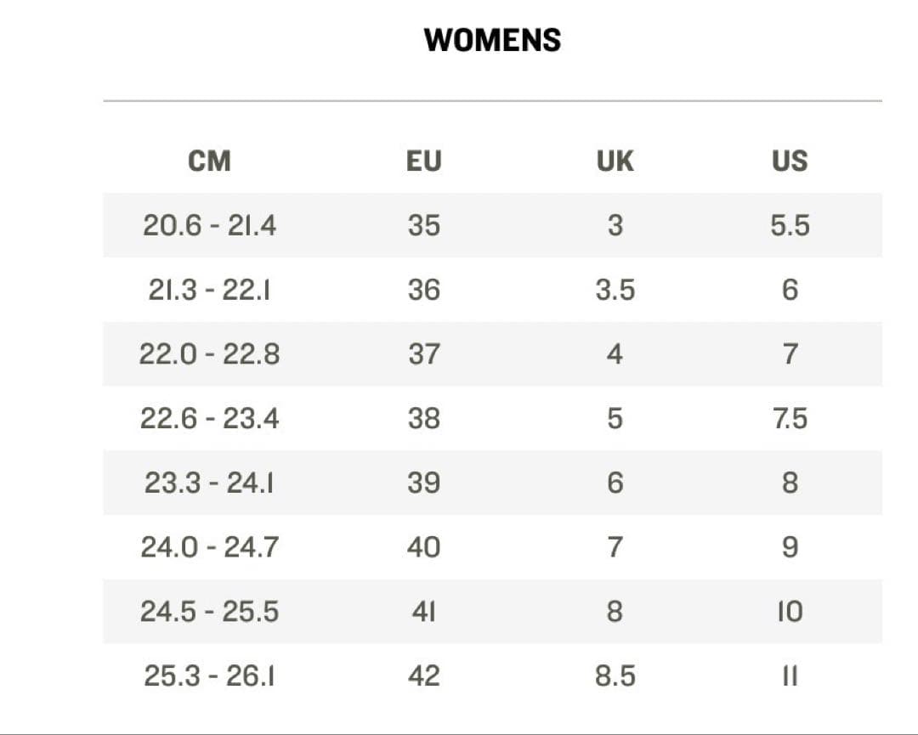Select EU size 42 cell

[x=423, y=676]
